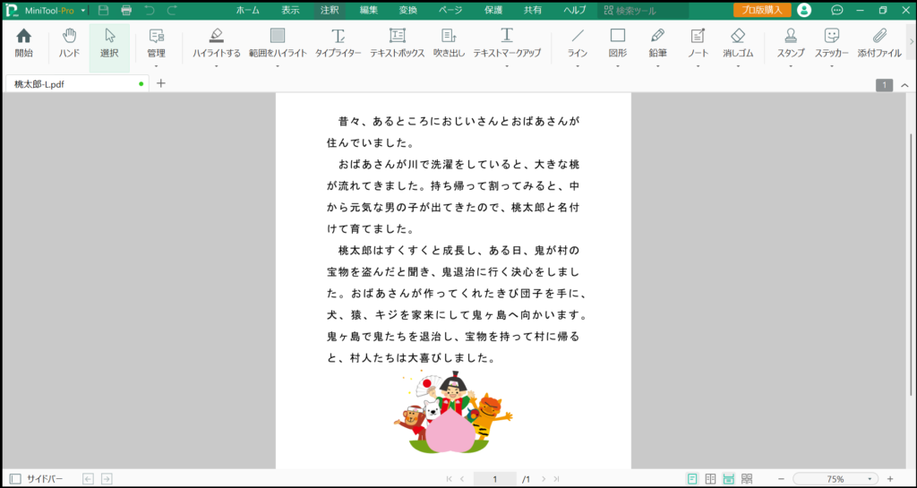The width and height of the screenshot is (917, 488).
Task: Undo the last action
Action: click(x=150, y=10)
